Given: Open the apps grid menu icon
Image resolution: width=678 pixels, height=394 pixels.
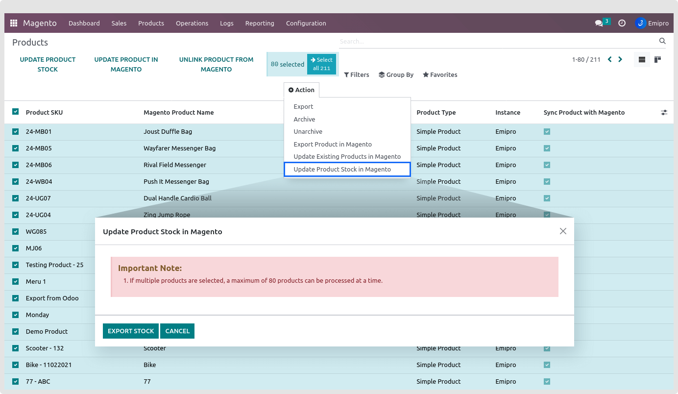Looking at the screenshot, I should tap(14, 23).
